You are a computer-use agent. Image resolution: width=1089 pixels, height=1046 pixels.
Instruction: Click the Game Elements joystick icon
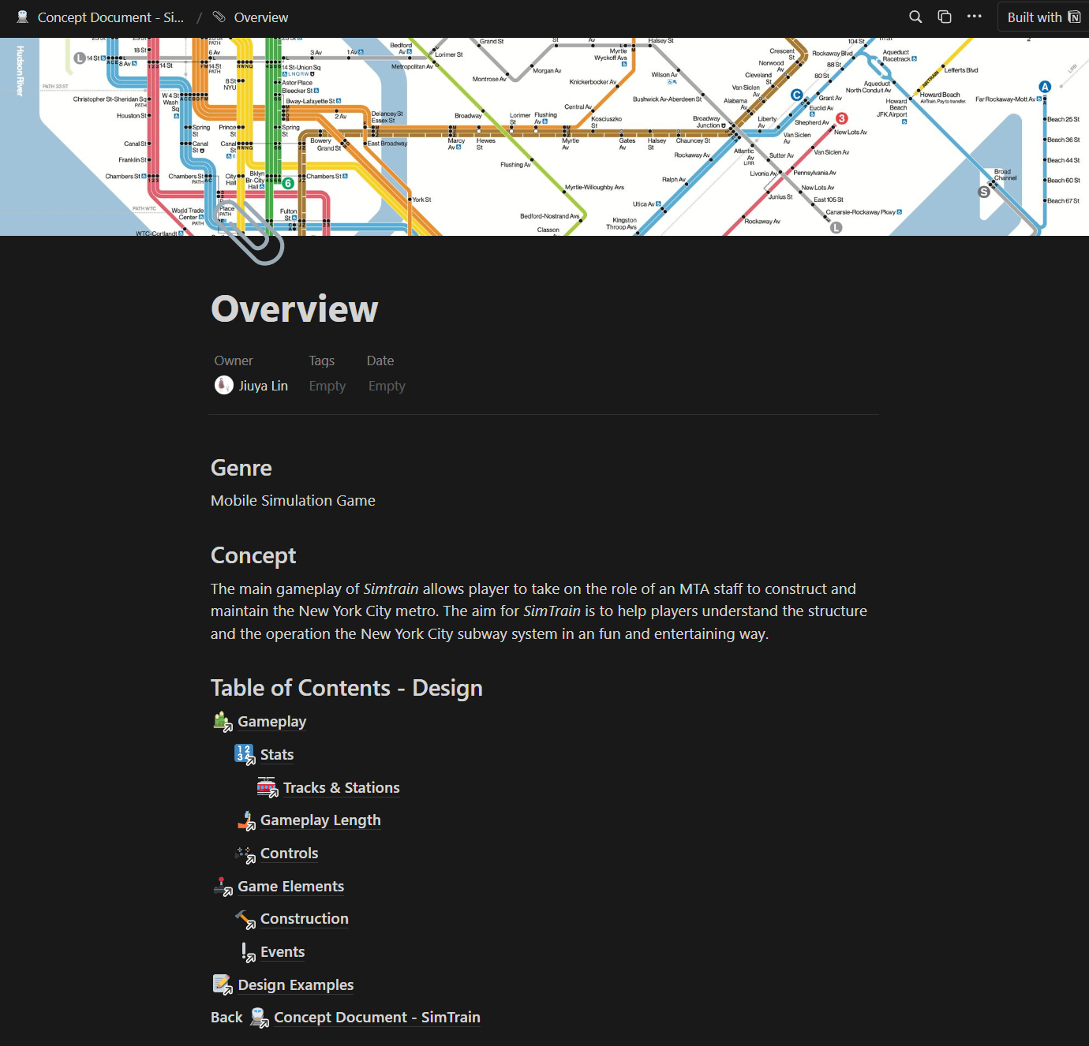[223, 887]
